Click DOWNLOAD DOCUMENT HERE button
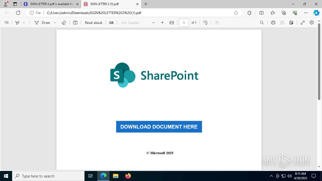 [x=159, y=127]
